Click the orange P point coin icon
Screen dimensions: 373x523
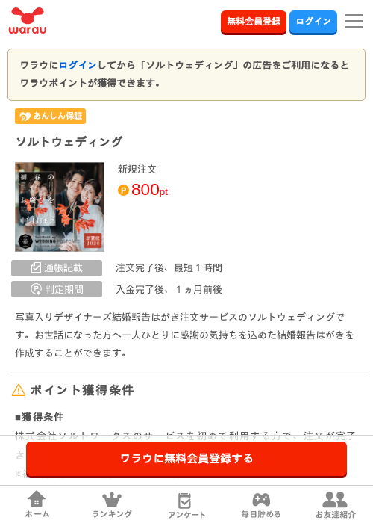[123, 190]
